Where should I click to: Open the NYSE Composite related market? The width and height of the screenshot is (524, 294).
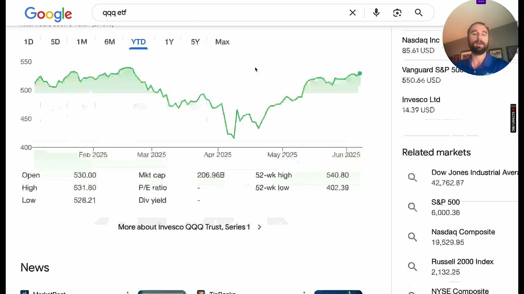coord(460,291)
